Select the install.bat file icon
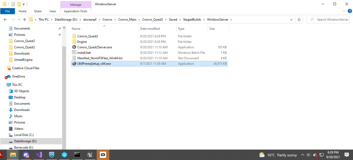353x160 pixels. coord(74,53)
